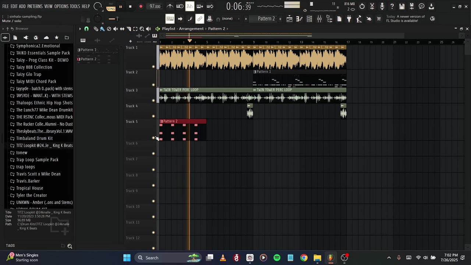The height and width of the screenshot is (265, 471).
Task: Toggle wait for input before recording
Action: (x=180, y=6)
